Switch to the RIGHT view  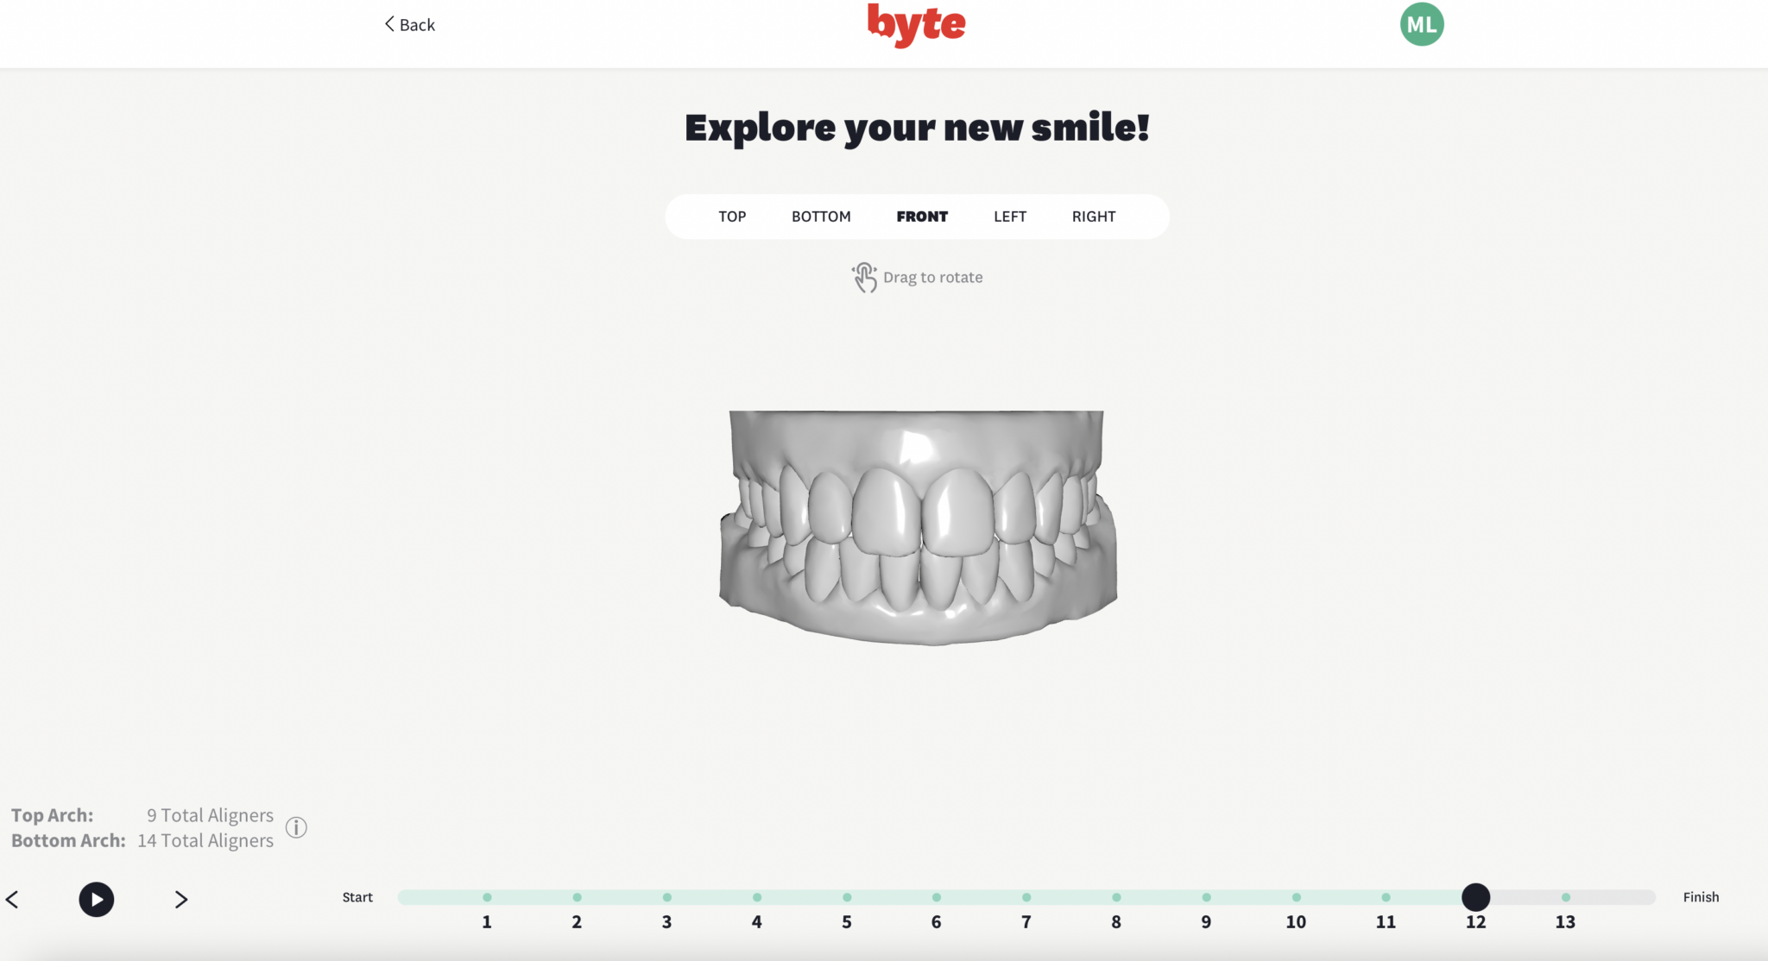pyautogui.click(x=1093, y=217)
